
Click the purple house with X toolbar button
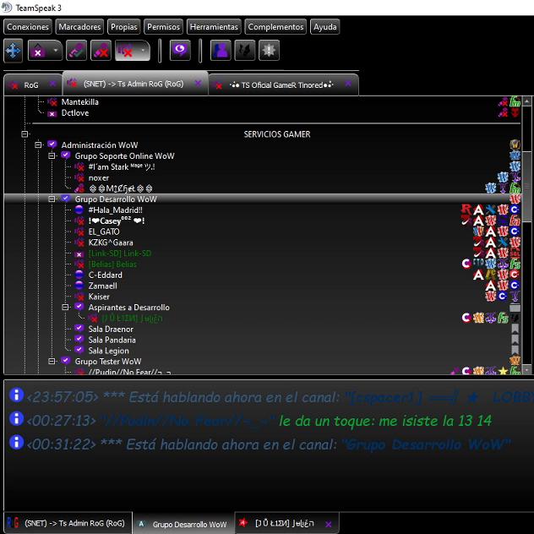coord(38,51)
